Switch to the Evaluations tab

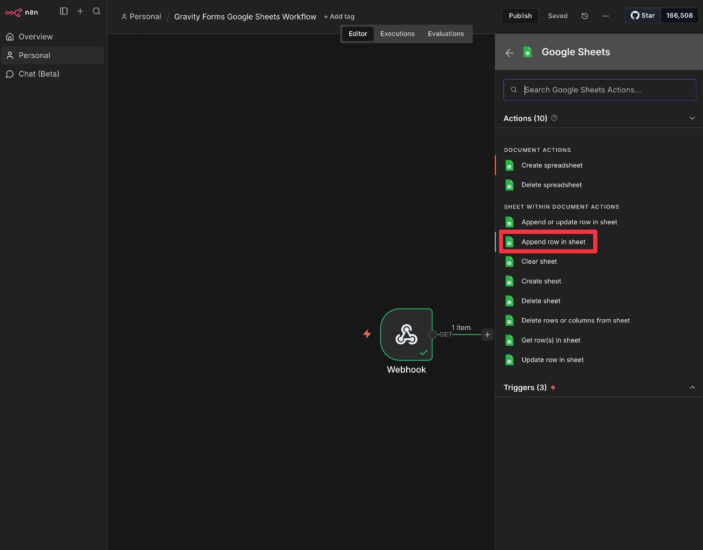446,33
